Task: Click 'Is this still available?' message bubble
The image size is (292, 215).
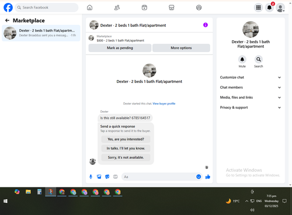Action: point(125,118)
